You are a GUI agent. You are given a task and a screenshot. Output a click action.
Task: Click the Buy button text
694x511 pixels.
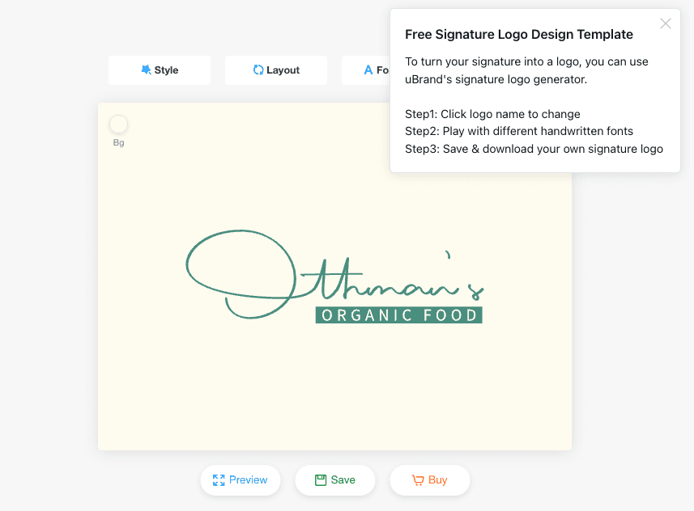pos(438,480)
